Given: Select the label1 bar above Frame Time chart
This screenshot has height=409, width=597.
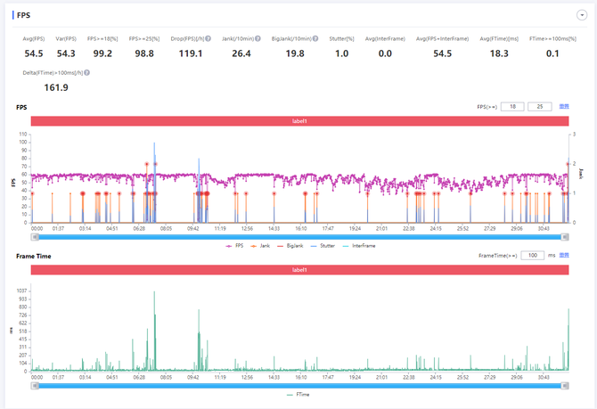Looking at the screenshot, I should pyautogui.click(x=298, y=269).
